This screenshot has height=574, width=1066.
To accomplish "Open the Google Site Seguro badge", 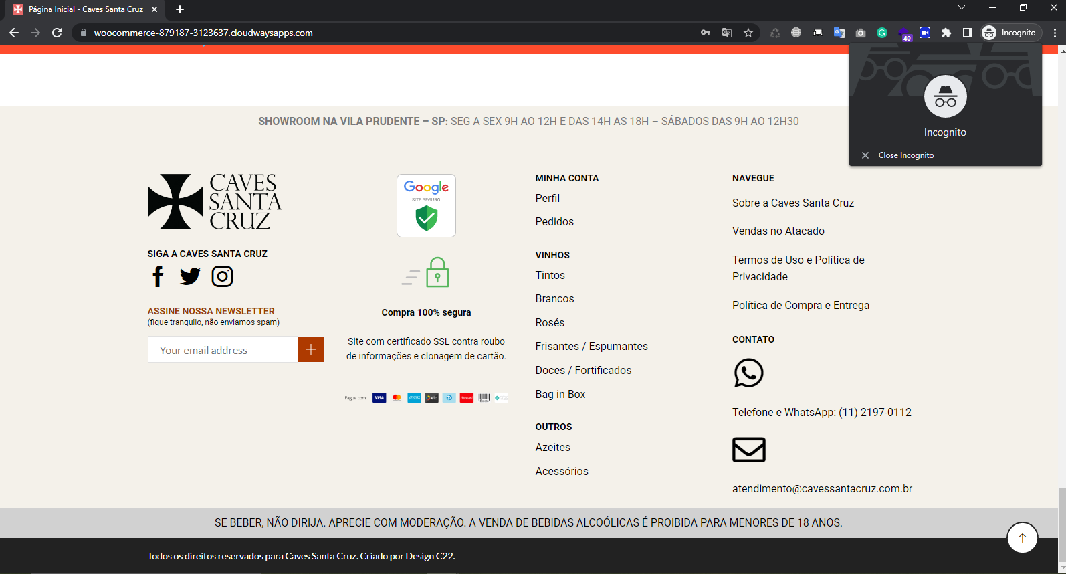I will pos(426,205).
